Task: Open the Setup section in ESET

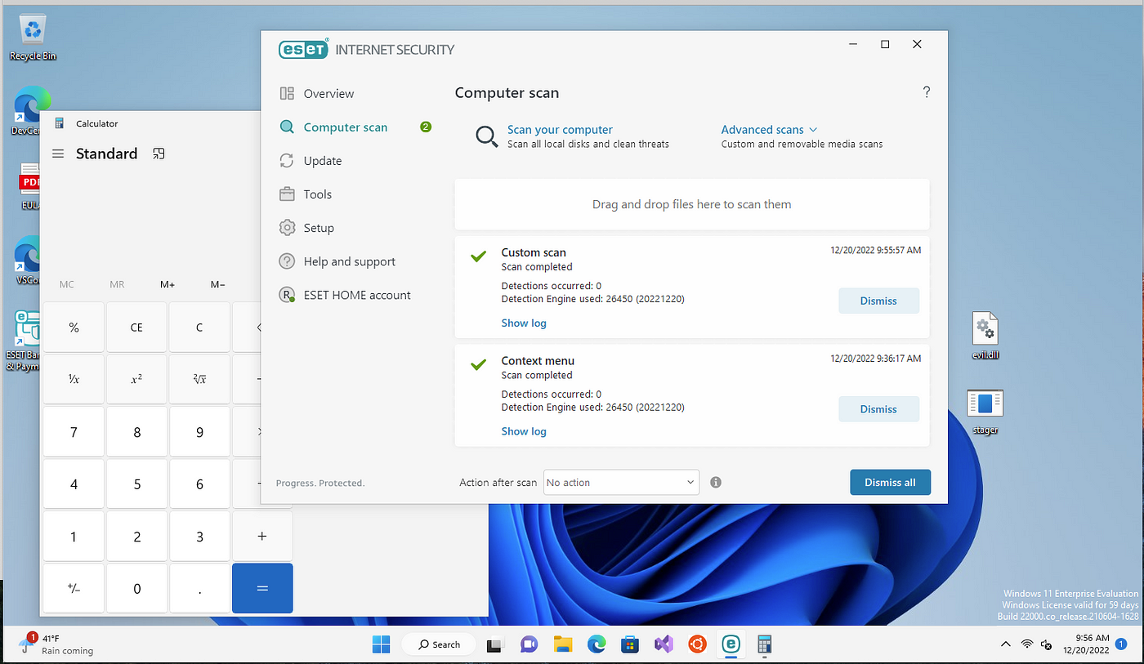Action: pos(319,228)
